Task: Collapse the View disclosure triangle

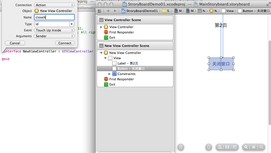Action: pos(105,58)
